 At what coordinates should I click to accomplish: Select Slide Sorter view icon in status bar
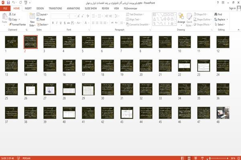tap(189, 158)
